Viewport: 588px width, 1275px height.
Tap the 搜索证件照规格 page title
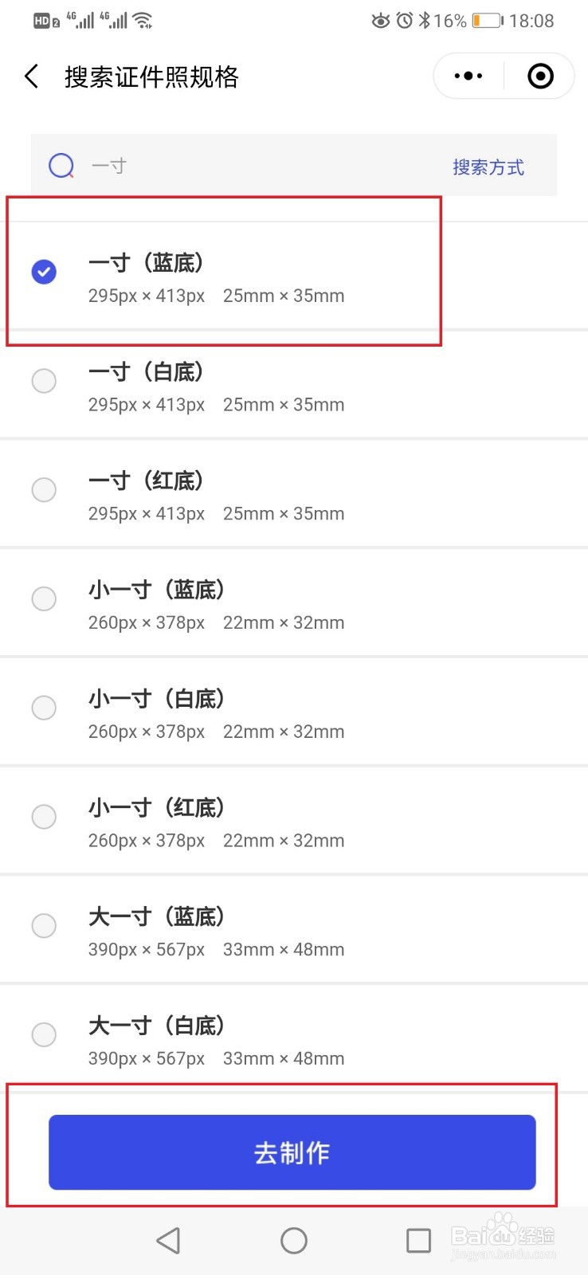click(151, 76)
